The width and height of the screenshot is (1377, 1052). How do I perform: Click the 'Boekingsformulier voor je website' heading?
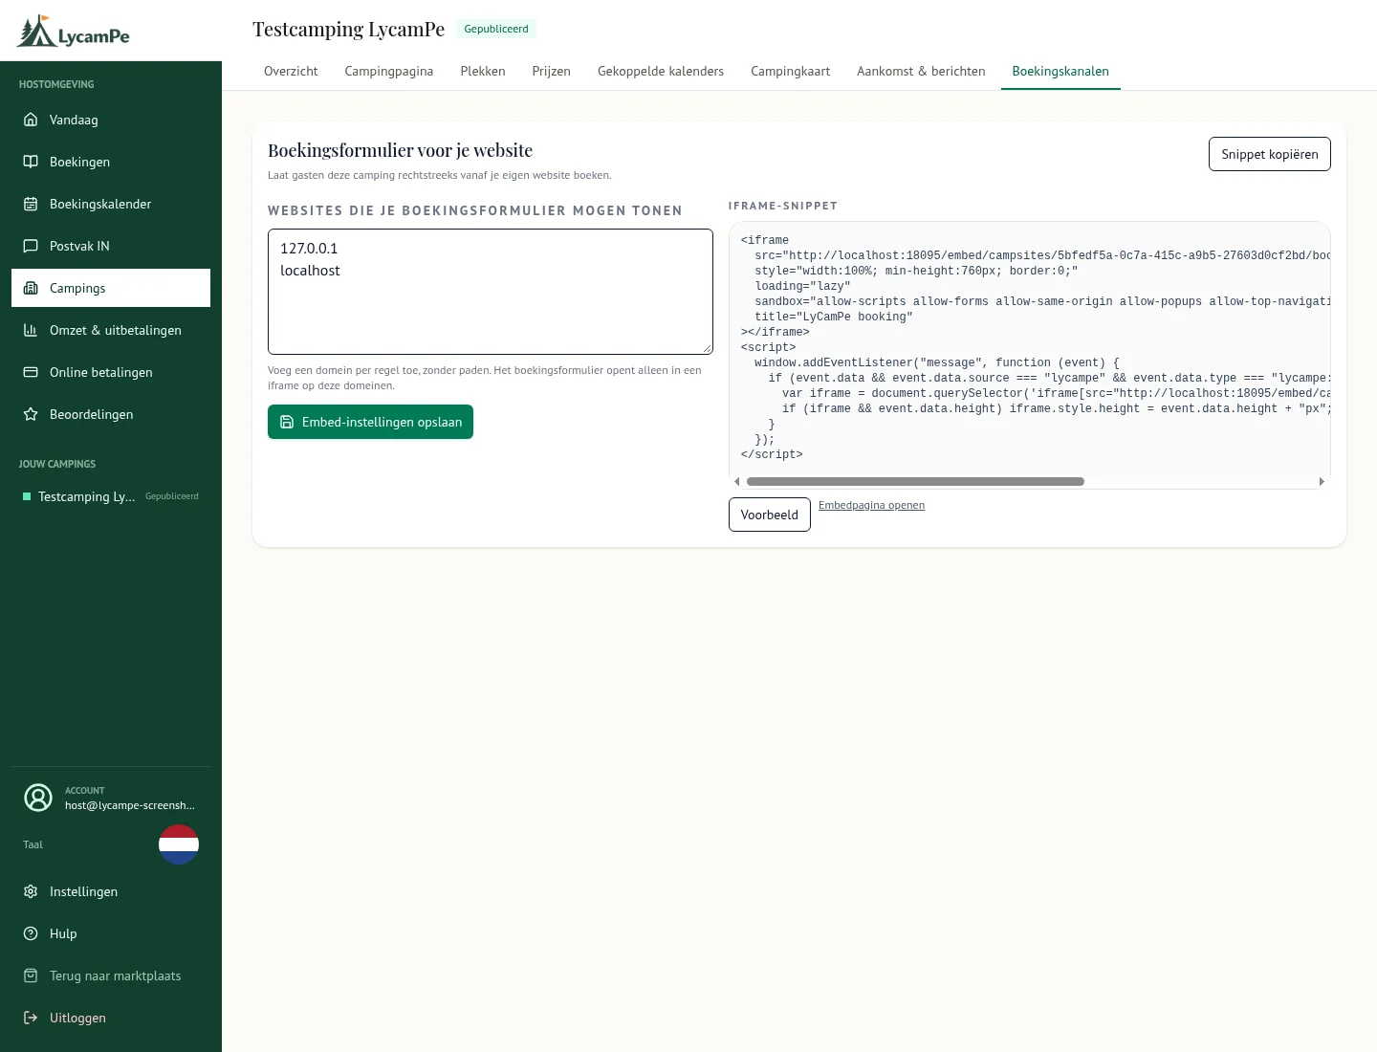(400, 150)
